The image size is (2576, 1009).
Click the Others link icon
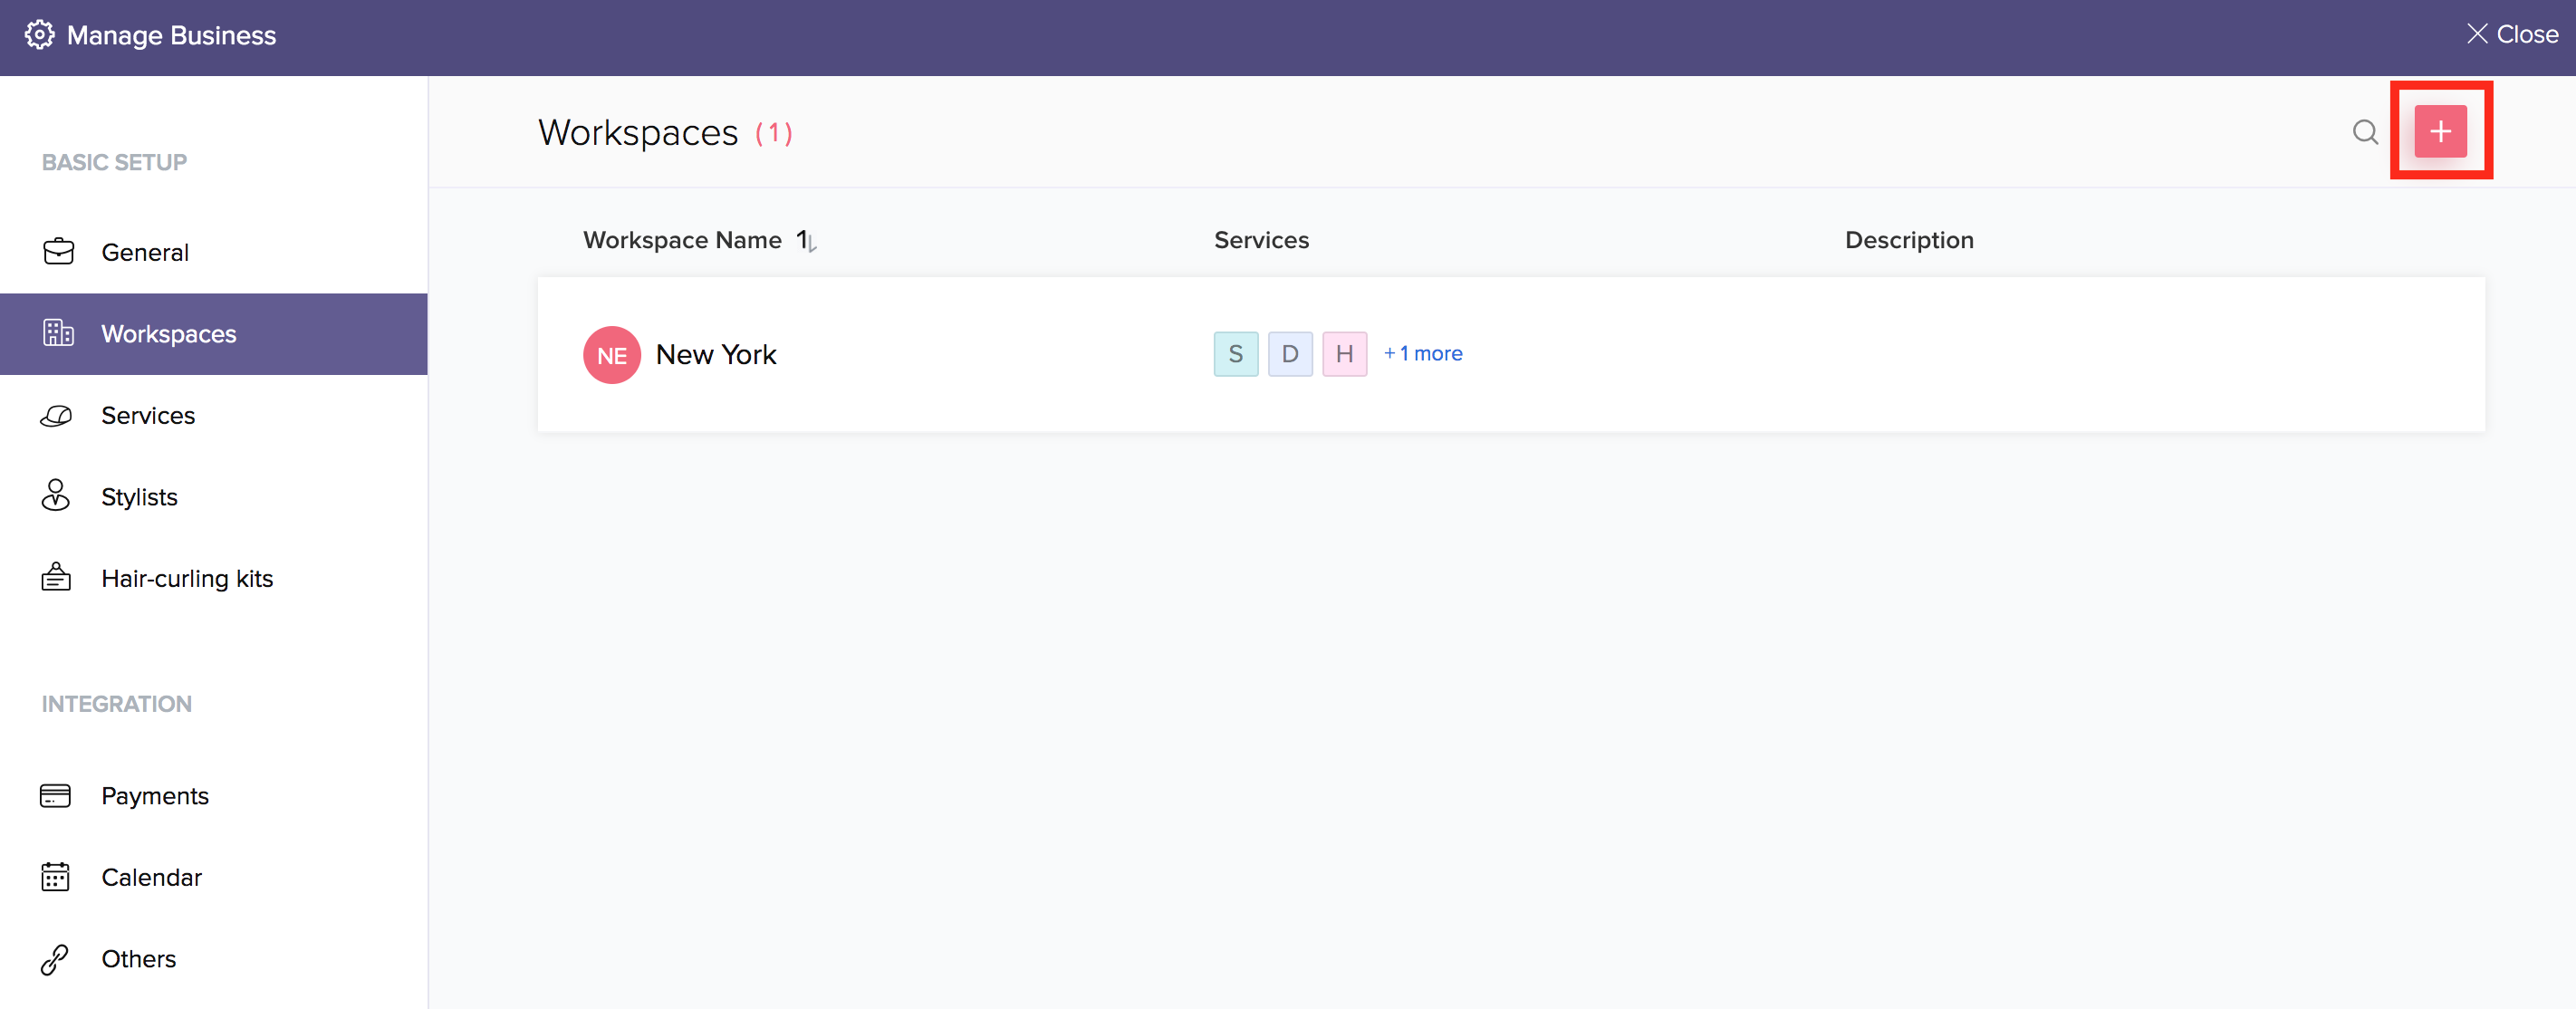(x=56, y=959)
